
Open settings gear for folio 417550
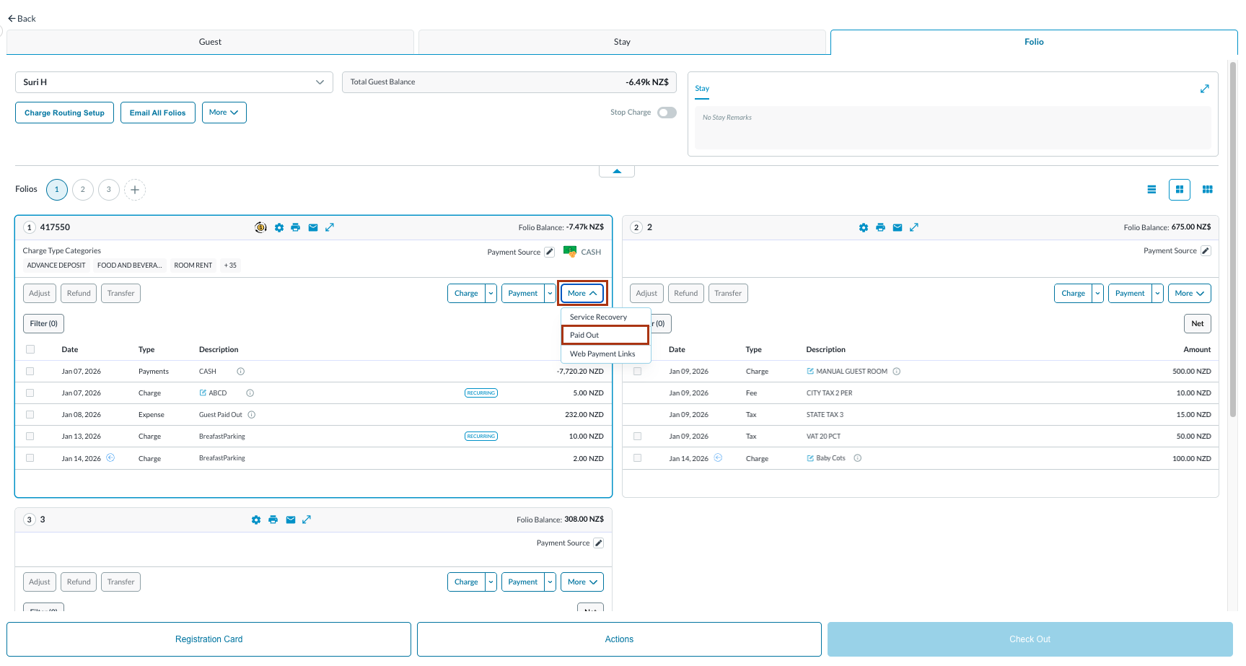(x=279, y=228)
